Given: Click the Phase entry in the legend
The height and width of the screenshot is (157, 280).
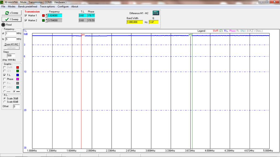Looking at the screenshot, I should (x=232, y=31).
